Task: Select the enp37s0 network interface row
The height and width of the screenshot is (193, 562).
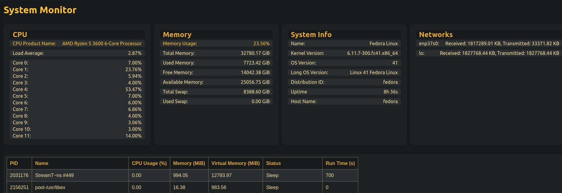Action: point(489,43)
